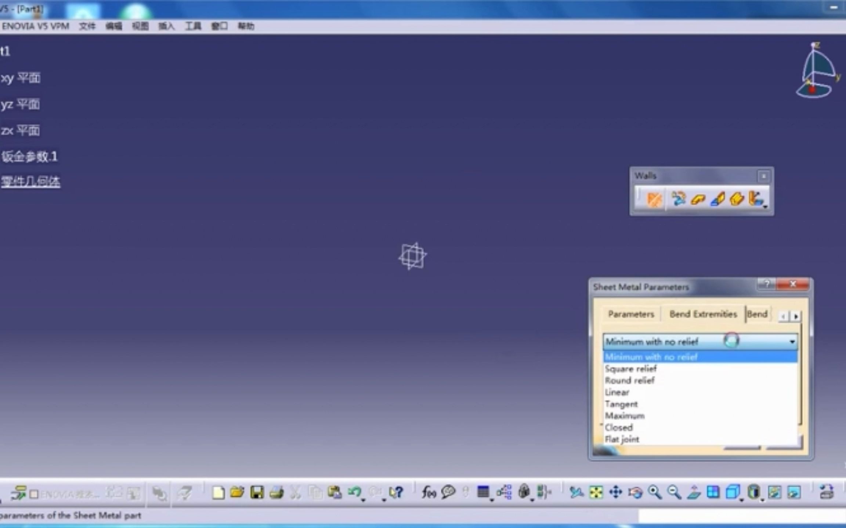Image resolution: width=846 pixels, height=528 pixels.
Task: Select 零件几何体 in specification tree
Action: [x=30, y=182]
